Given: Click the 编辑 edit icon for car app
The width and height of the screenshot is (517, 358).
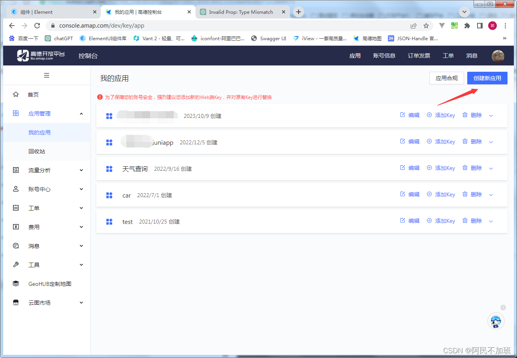Looking at the screenshot, I should tap(402, 194).
